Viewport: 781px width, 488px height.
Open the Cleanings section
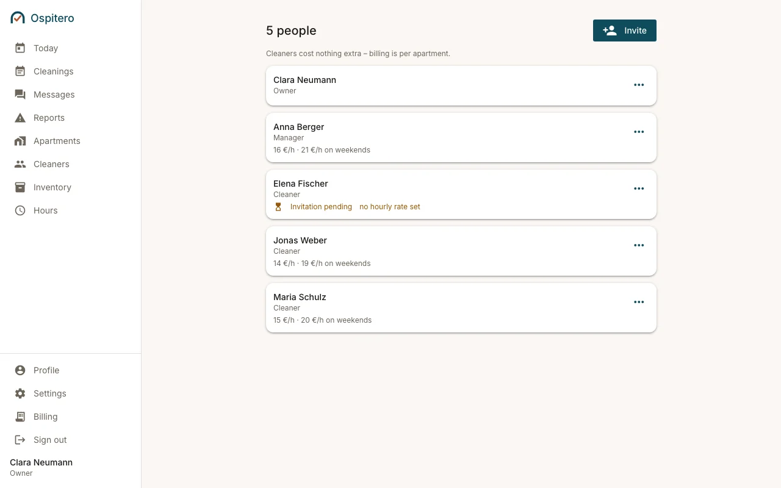tap(53, 71)
